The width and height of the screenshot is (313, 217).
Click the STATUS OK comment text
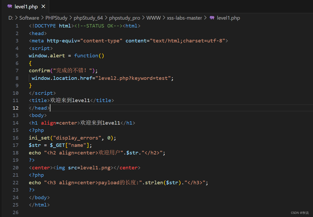[x=99, y=26]
